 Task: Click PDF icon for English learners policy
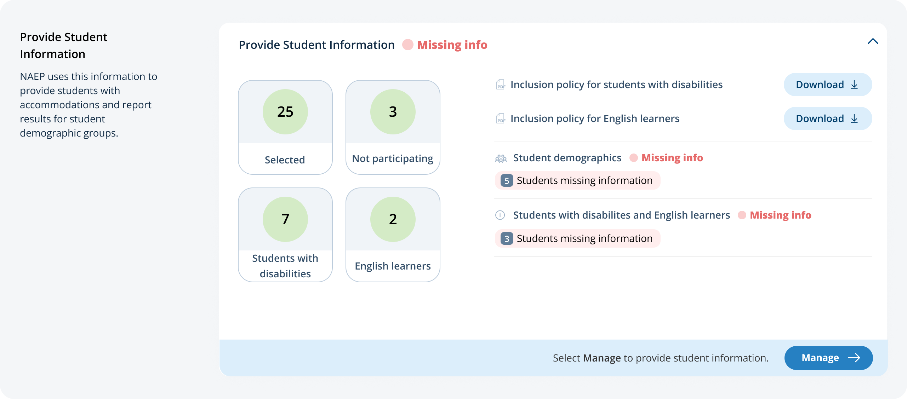point(501,118)
